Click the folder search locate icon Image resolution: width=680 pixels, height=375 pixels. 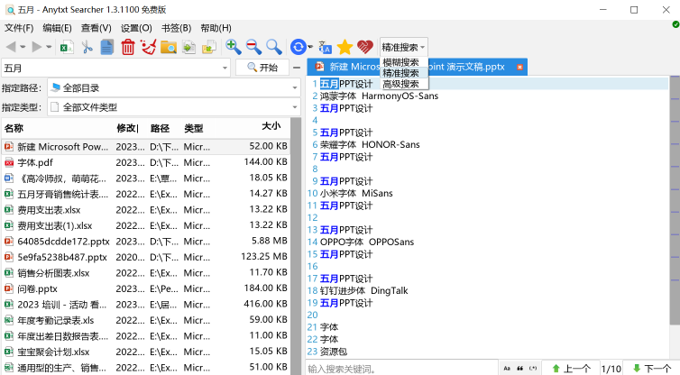coord(169,47)
